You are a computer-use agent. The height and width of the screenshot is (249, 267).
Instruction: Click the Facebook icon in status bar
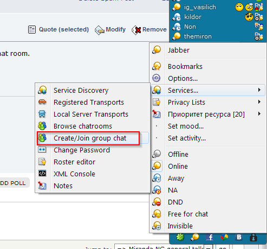(x=210, y=237)
